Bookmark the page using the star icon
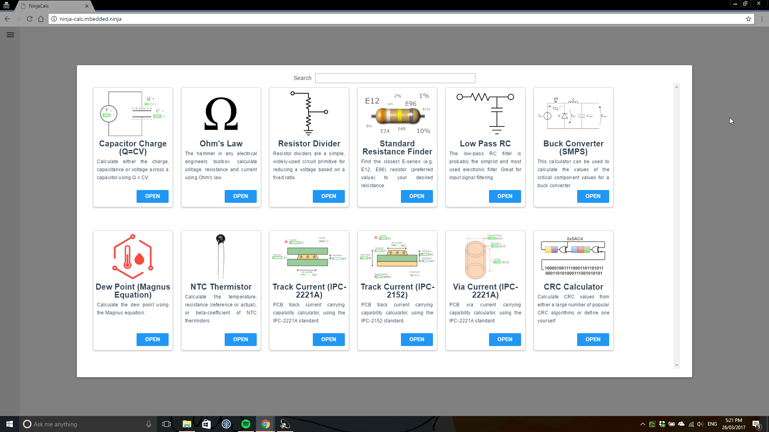The height and width of the screenshot is (432, 769). 748,19
